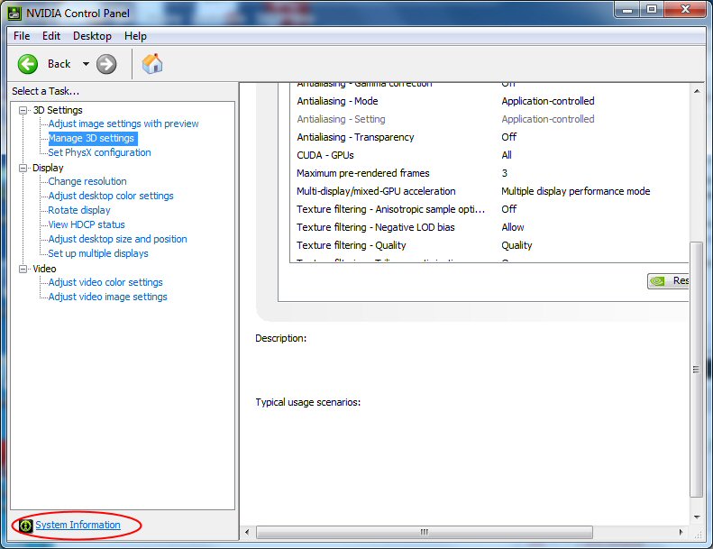713x549 pixels.
Task: Open the File menu
Action: click(x=22, y=36)
